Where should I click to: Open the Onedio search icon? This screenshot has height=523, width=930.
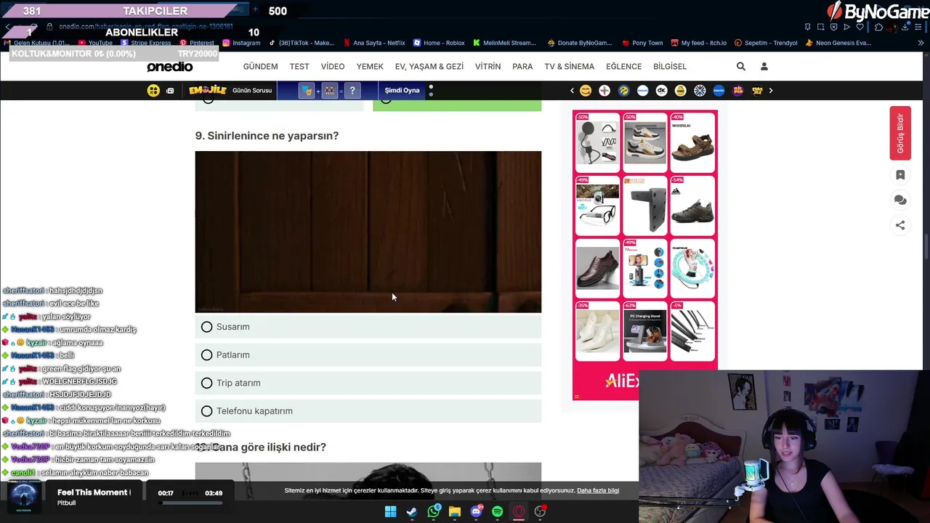coord(740,66)
